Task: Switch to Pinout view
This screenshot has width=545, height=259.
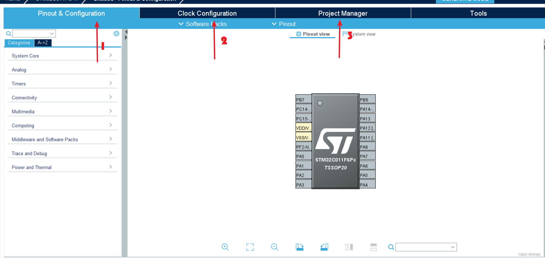Action: click(x=313, y=34)
